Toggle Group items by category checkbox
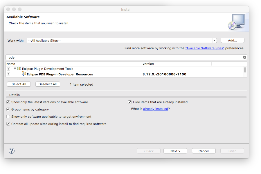261x174 pixels. (x=8, y=109)
